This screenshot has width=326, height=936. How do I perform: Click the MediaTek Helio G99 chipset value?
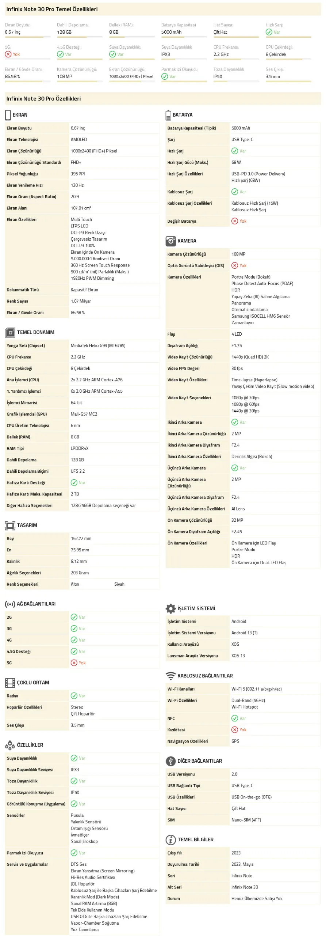(98, 346)
